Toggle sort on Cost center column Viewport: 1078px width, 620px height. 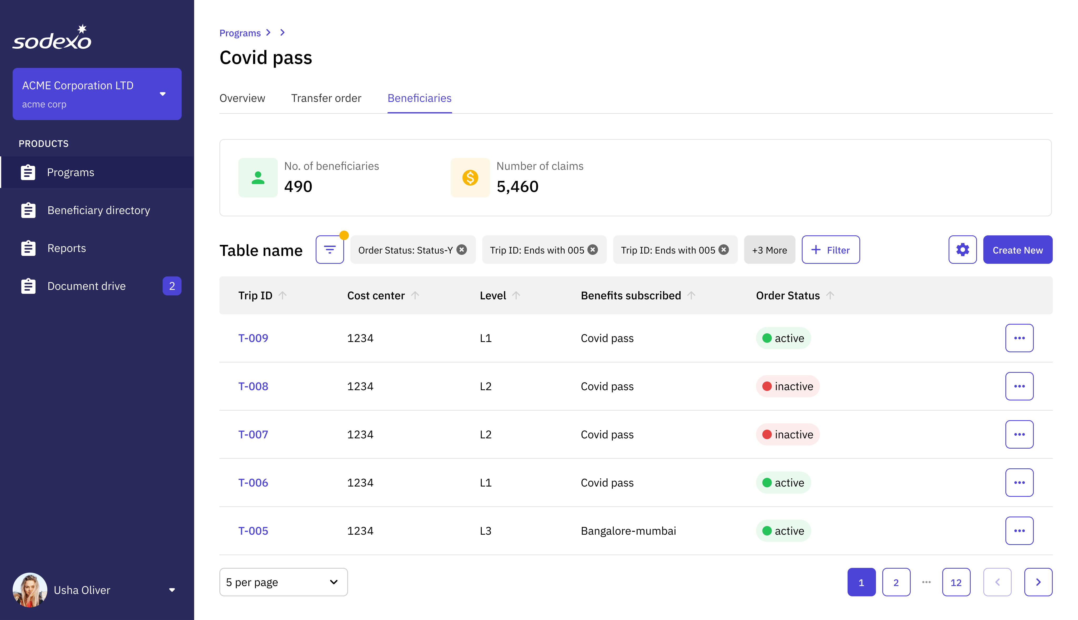click(415, 296)
